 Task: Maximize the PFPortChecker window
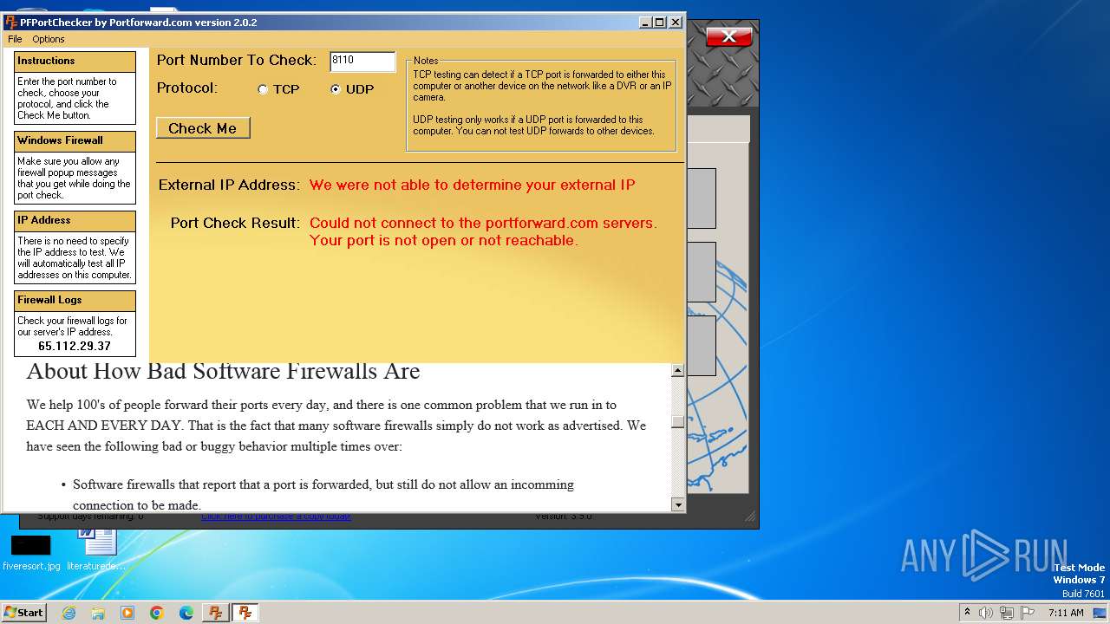[x=659, y=23]
